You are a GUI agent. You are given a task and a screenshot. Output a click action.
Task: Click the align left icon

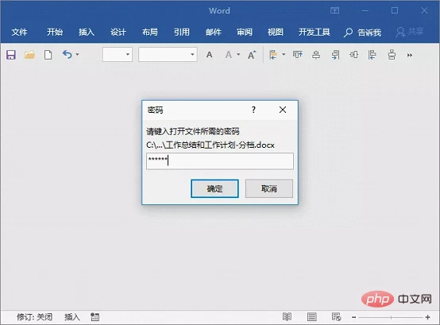click(372, 55)
